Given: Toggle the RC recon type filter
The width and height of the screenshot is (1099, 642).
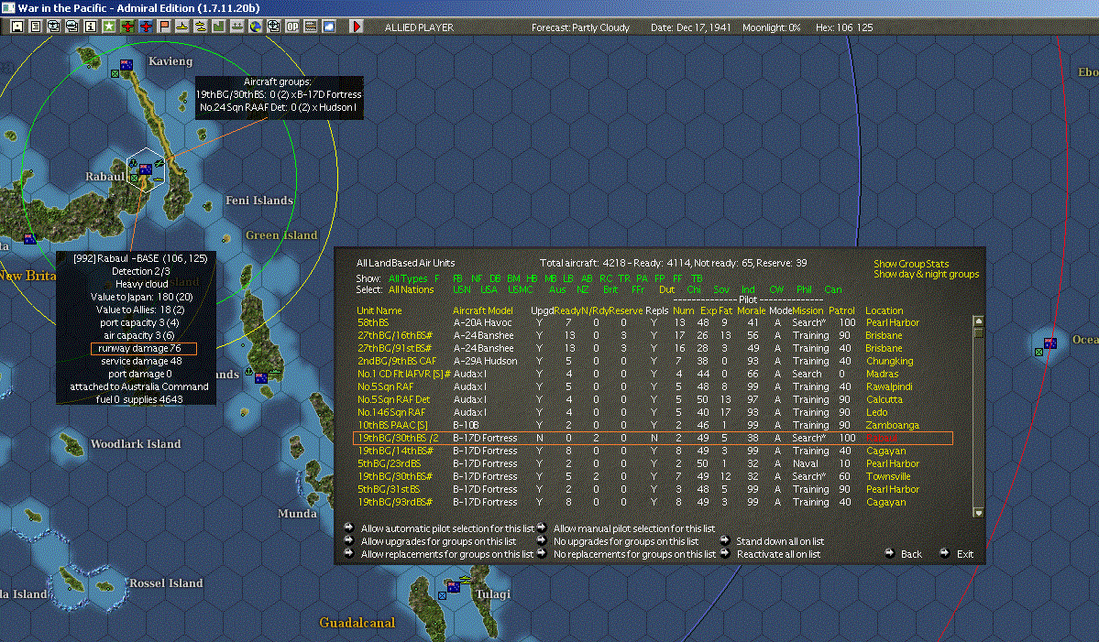Looking at the screenshot, I should (606, 277).
